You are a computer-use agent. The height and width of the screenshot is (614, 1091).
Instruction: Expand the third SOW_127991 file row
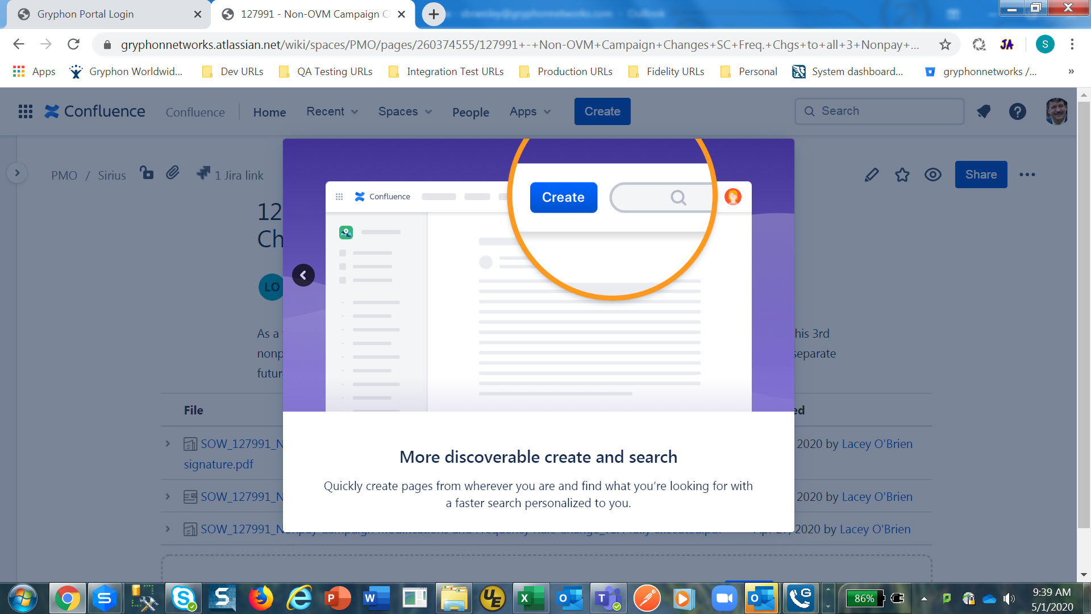click(x=168, y=529)
